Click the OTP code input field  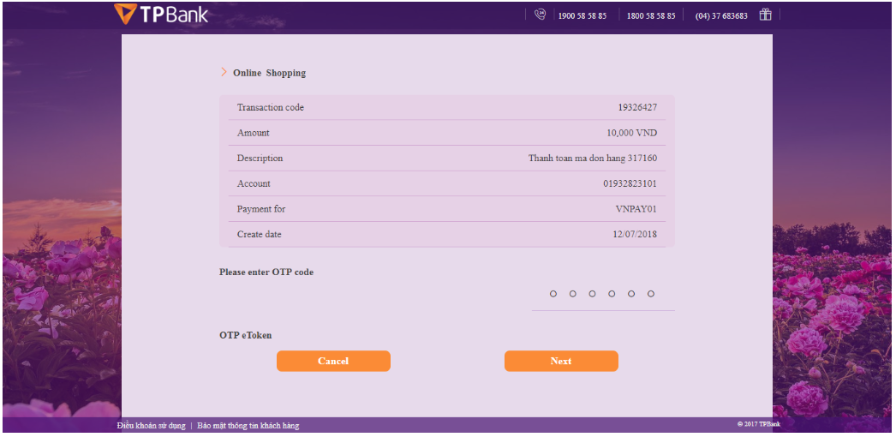(x=603, y=295)
